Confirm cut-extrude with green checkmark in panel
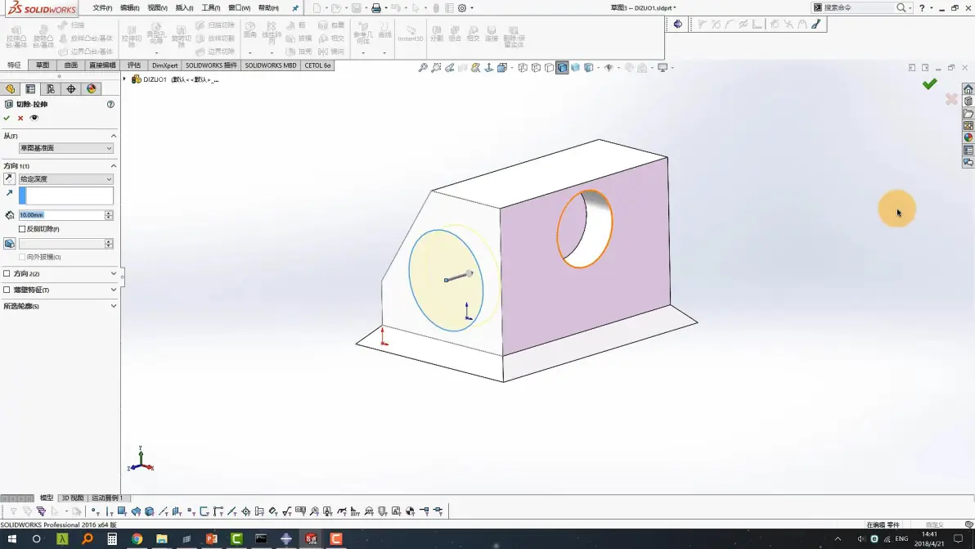This screenshot has height=549, width=975. 7,118
